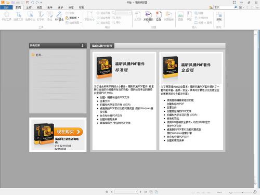This screenshot has width=260, height=195.
Task: Switch to the Help (帮助) tab
Action: (x=82, y=7)
